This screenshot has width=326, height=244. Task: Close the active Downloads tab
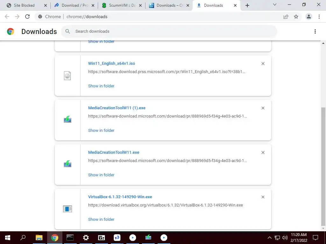click(x=235, y=5)
